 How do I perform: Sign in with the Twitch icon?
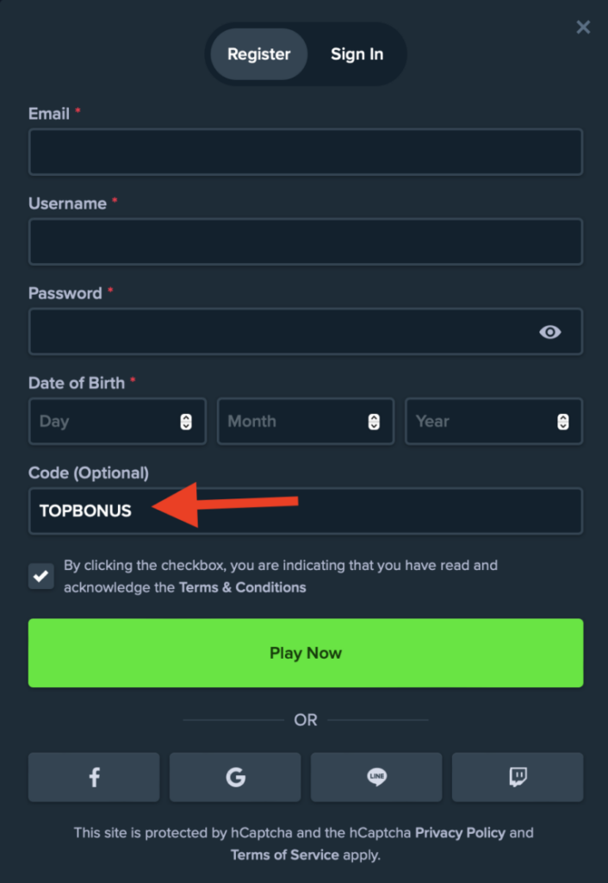tap(518, 777)
